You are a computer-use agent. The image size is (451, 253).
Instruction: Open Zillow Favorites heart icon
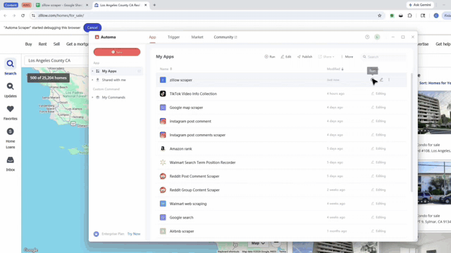click(x=10, y=109)
